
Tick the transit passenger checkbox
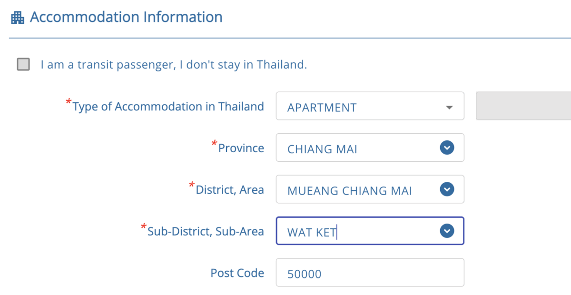coord(23,64)
